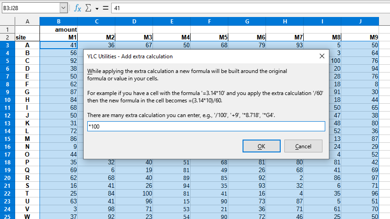Click cell B16 containing 9

pos(59,146)
